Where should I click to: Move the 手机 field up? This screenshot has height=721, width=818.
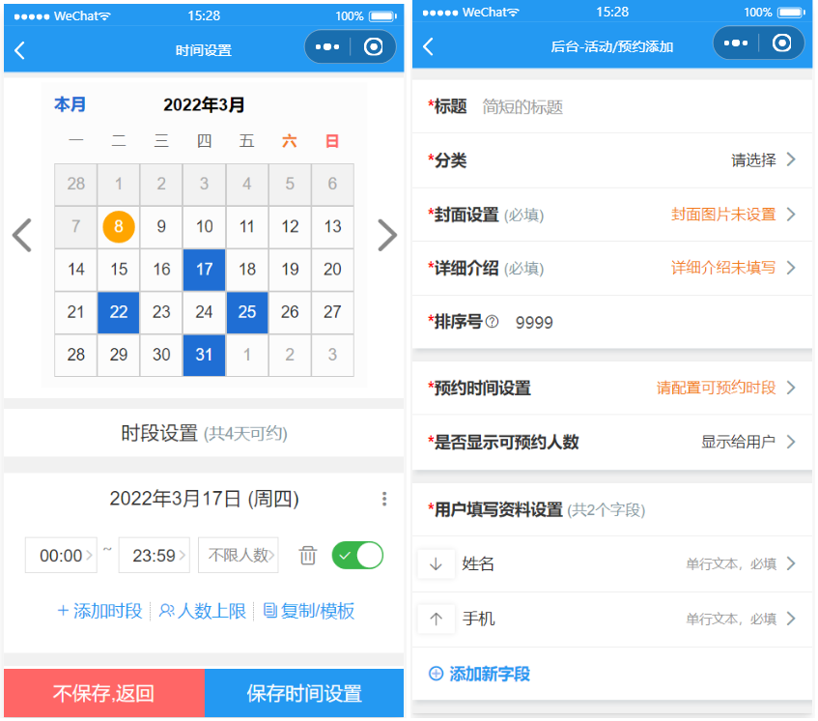pos(437,619)
